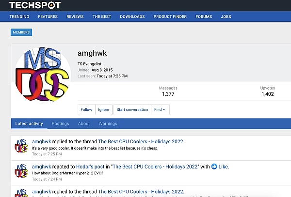Image resolution: width=291 pixels, height=197 pixels.
Task: Go to the Forums section
Action: 204,16
